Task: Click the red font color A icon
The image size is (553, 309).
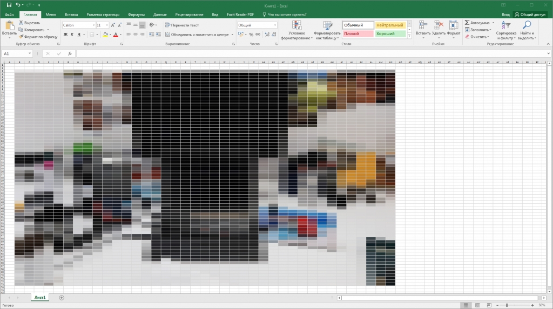Action: click(x=116, y=35)
